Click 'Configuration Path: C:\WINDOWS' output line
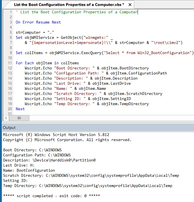This screenshot has height=202, width=194. (37, 155)
